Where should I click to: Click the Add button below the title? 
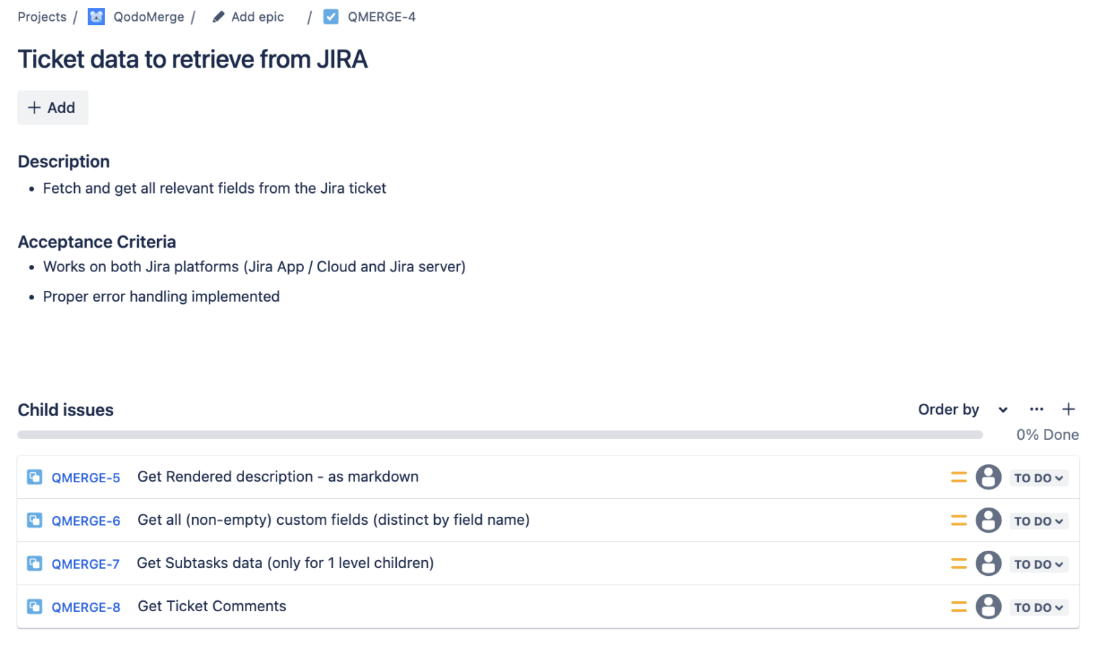[x=53, y=107]
